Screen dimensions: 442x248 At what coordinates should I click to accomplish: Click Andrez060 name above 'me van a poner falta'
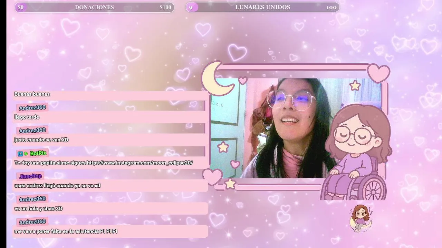pos(32,222)
